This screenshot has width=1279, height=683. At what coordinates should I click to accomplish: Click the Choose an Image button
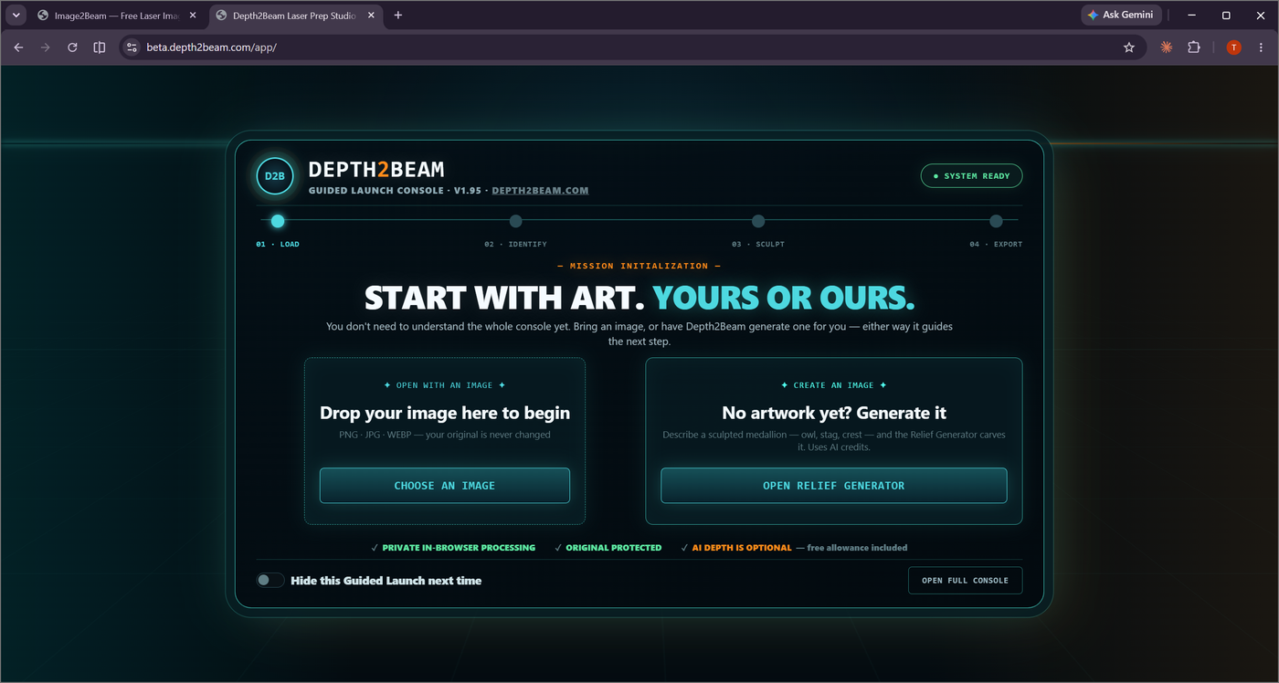[445, 486]
